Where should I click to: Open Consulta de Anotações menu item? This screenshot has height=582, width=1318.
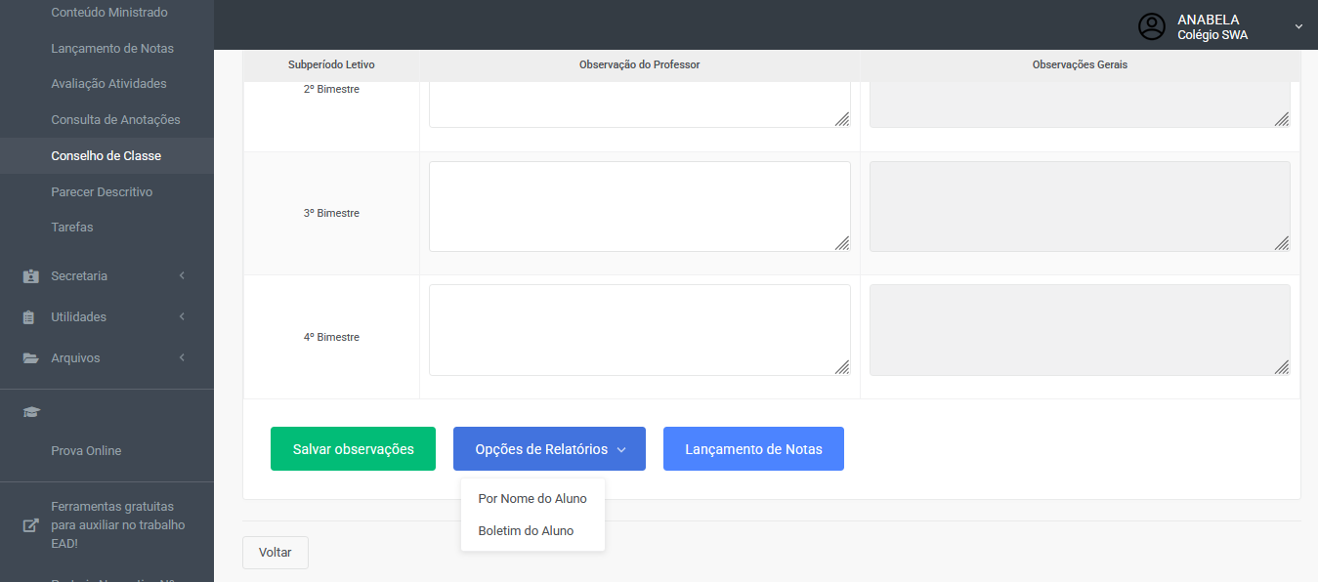[115, 120]
